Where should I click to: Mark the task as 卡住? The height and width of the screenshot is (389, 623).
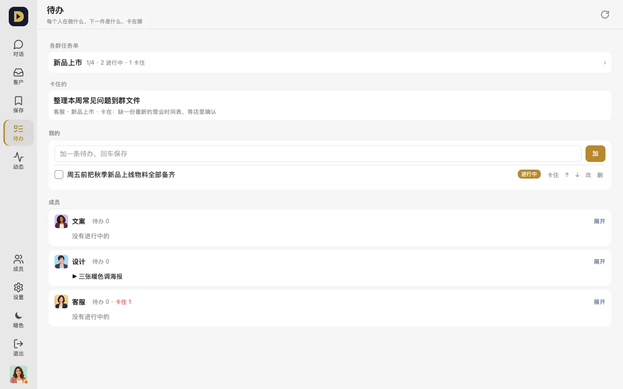tap(553, 175)
